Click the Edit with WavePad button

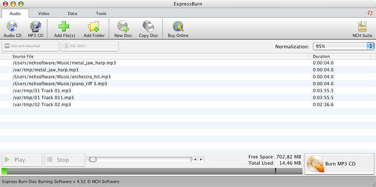coord(30,46)
